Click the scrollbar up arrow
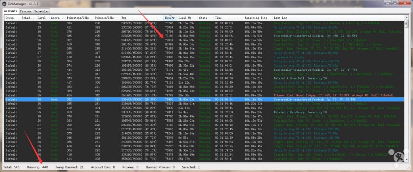Image resolution: width=413 pixels, height=172 pixels. [406, 18]
